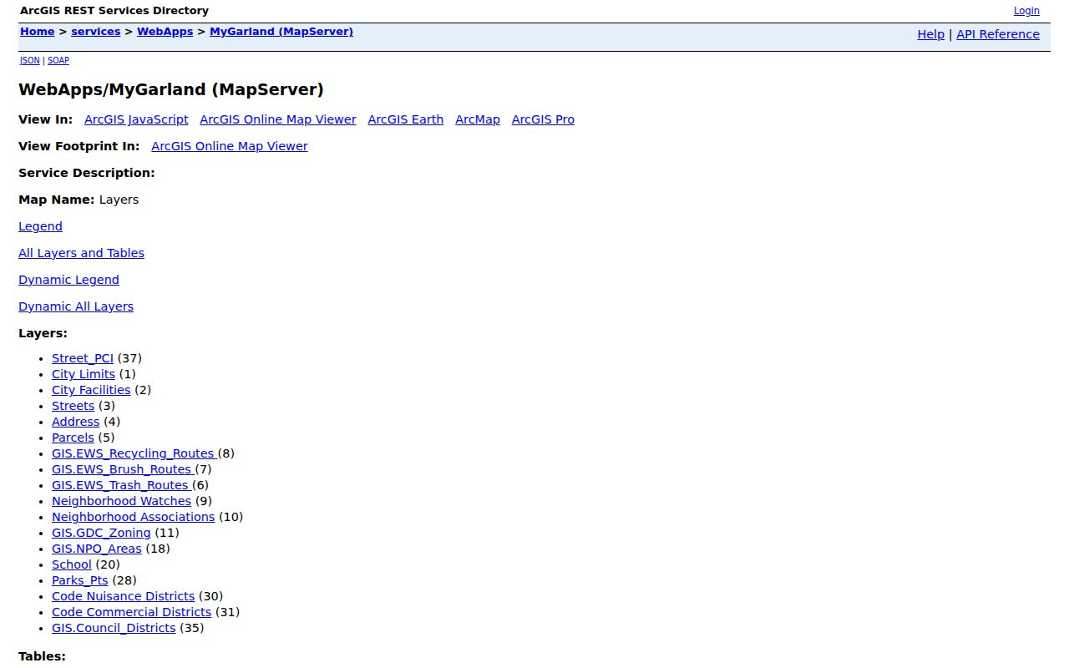Open the School layer
The width and height of the screenshot is (1069, 668).
[72, 564]
